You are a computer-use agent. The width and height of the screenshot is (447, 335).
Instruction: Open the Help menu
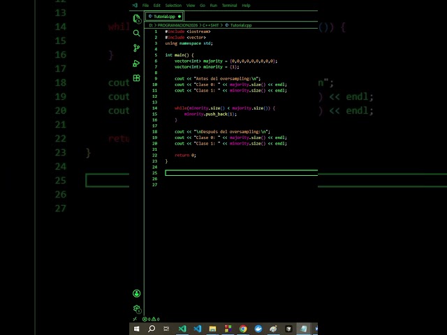pyautogui.click(x=246, y=6)
